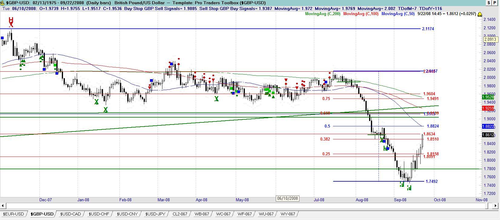Switch to the WU-067 tab
Screen dimensions: 500x220
(x=266, y=214)
